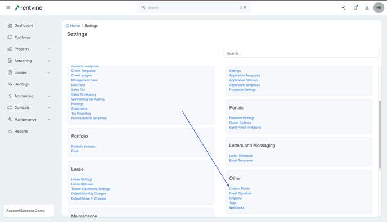Open the Tags link
This screenshot has width=387, height=222.
click(233, 203)
